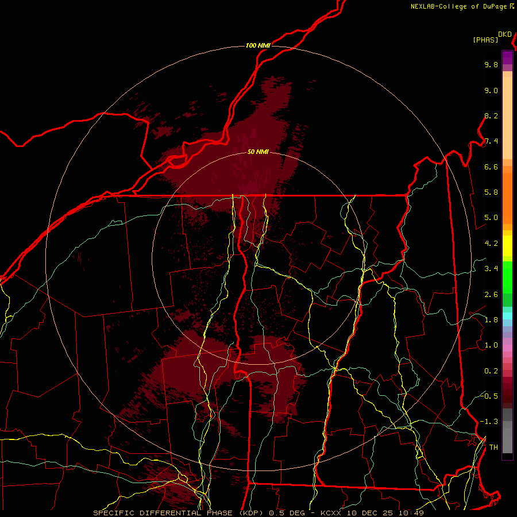
Task: Click the KCXX radar site identifier
Action: [x=331, y=513]
